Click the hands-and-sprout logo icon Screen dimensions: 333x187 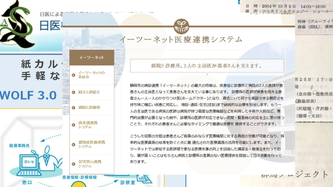[x=180, y=26]
